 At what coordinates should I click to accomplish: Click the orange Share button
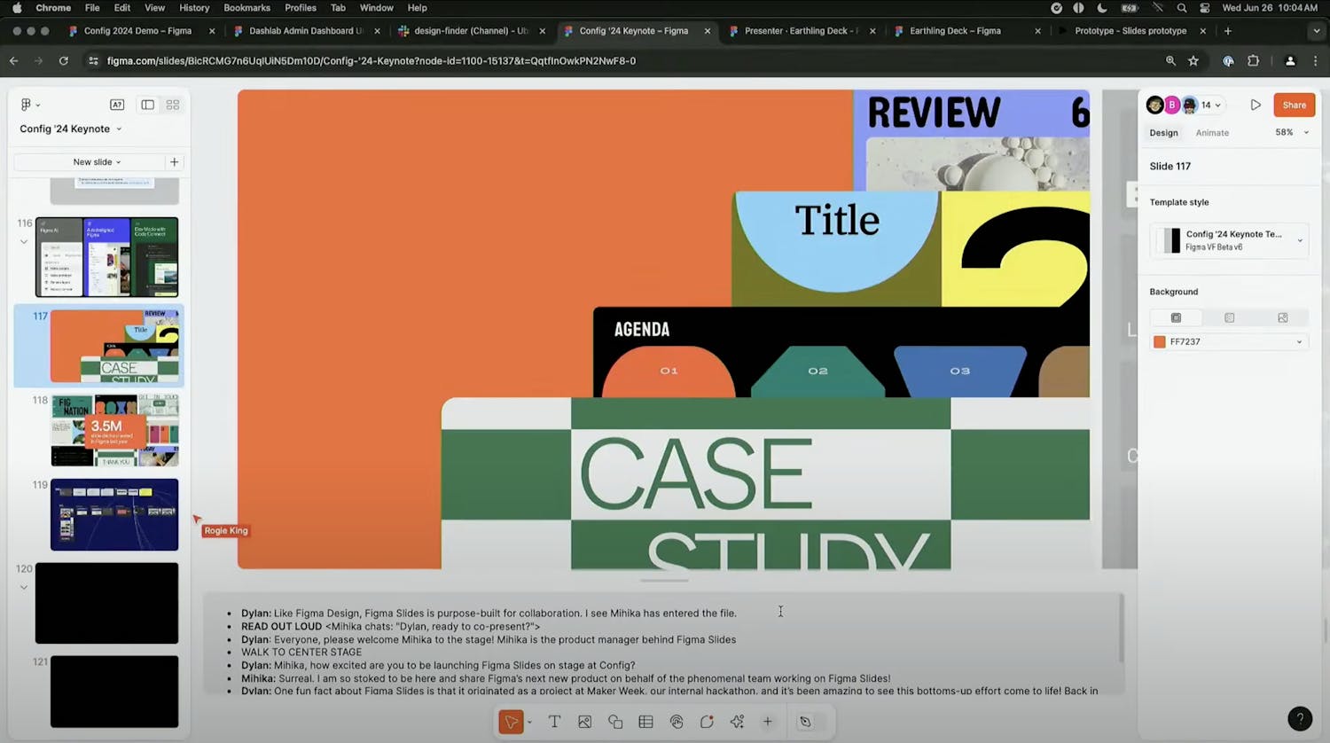(1294, 105)
